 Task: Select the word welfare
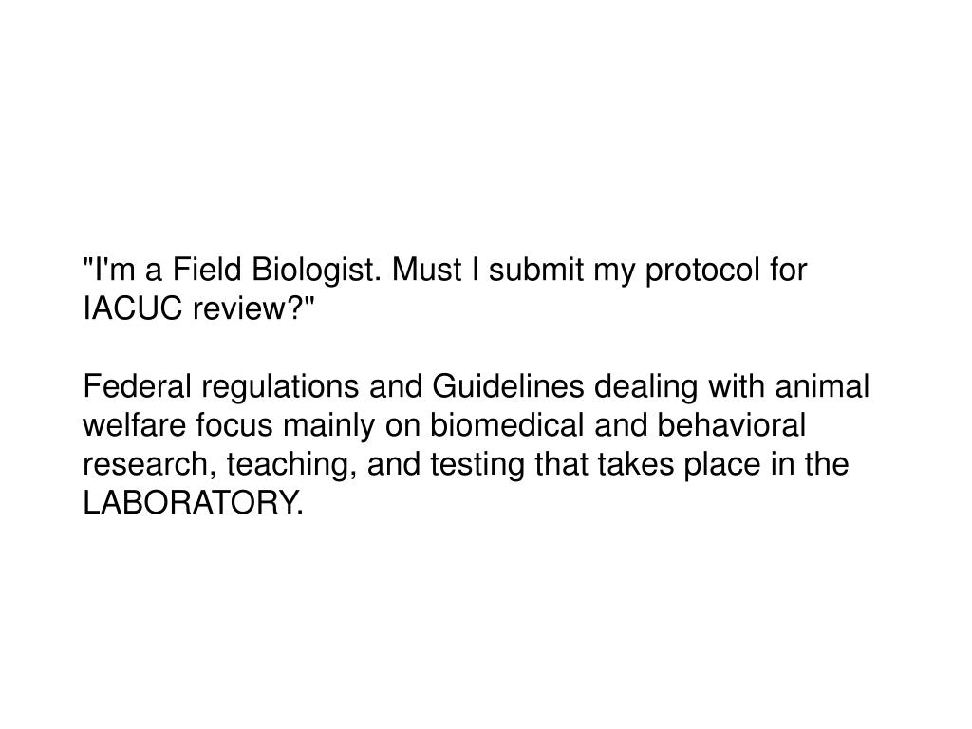coord(135,425)
